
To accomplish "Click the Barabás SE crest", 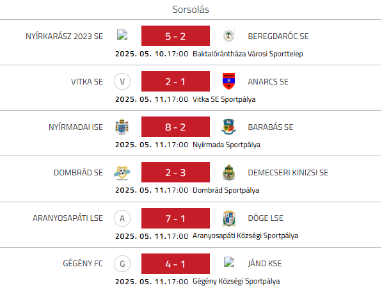I will point(228,127).
